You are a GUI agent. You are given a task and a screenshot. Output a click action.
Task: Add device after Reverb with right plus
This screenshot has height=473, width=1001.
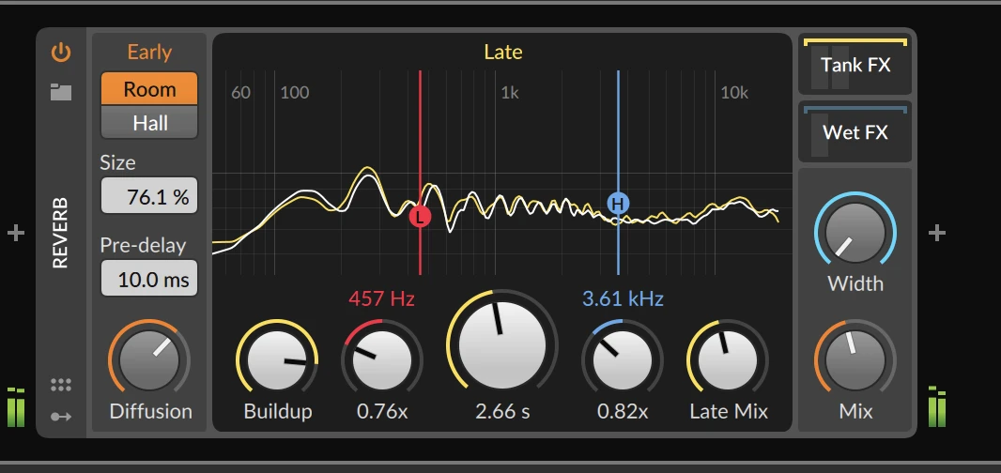click(x=936, y=233)
